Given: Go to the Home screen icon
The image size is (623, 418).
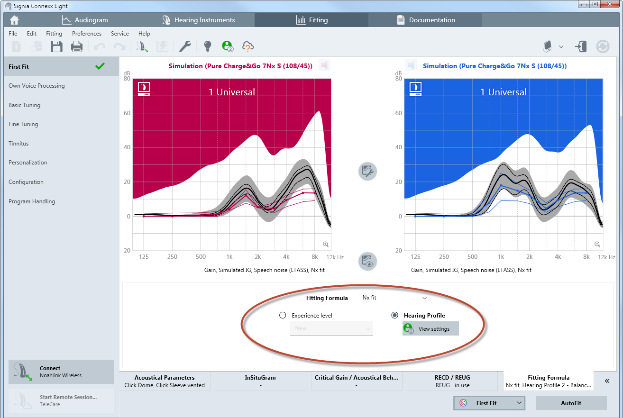Looking at the screenshot, I should pyautogui.click(x=15, y=20).
